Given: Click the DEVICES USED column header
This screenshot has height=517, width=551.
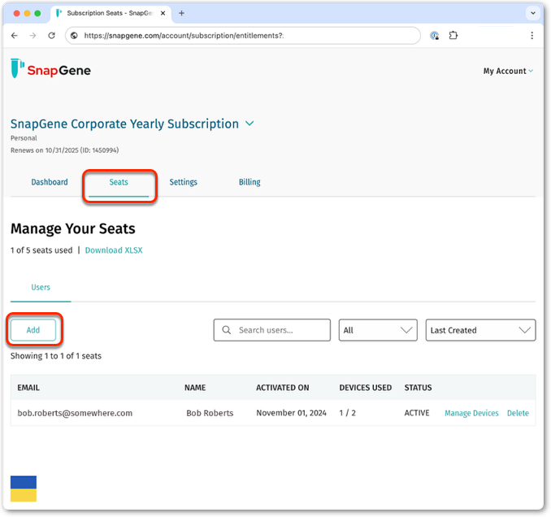Looking at the screenshot, I should tap(366, 388).
